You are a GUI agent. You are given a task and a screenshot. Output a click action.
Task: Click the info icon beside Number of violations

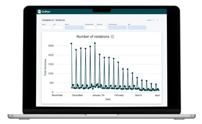tap(112, 37)
